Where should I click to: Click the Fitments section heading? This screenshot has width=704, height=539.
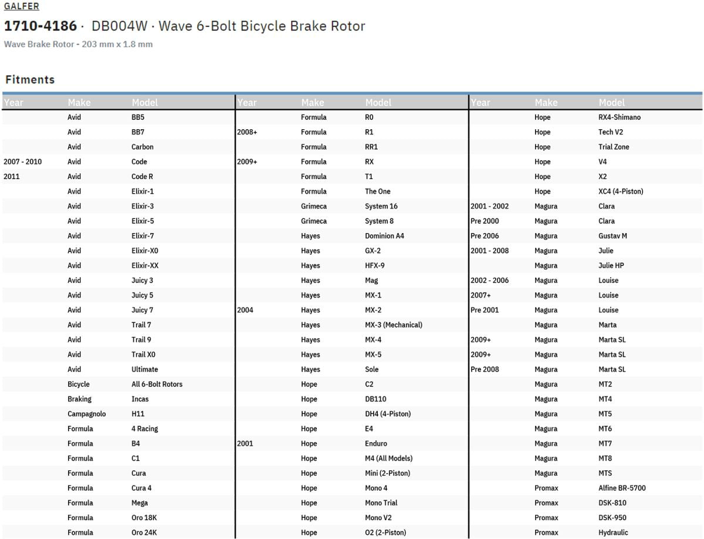pyautogui.click(x=30, y=80)
